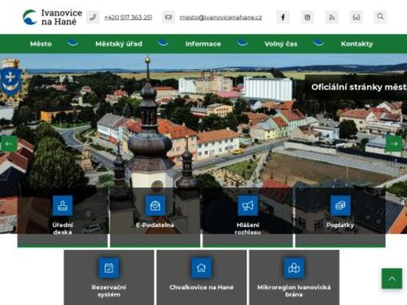The height and width of the screenshot is (305, 407).
Task: Open the Poplatky tile label
Action: 340,225
